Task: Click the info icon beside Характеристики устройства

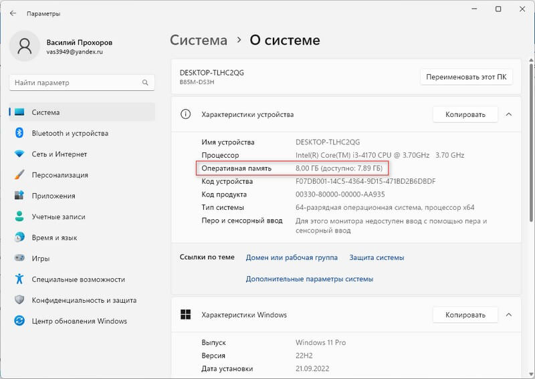Action: (185, 114)
